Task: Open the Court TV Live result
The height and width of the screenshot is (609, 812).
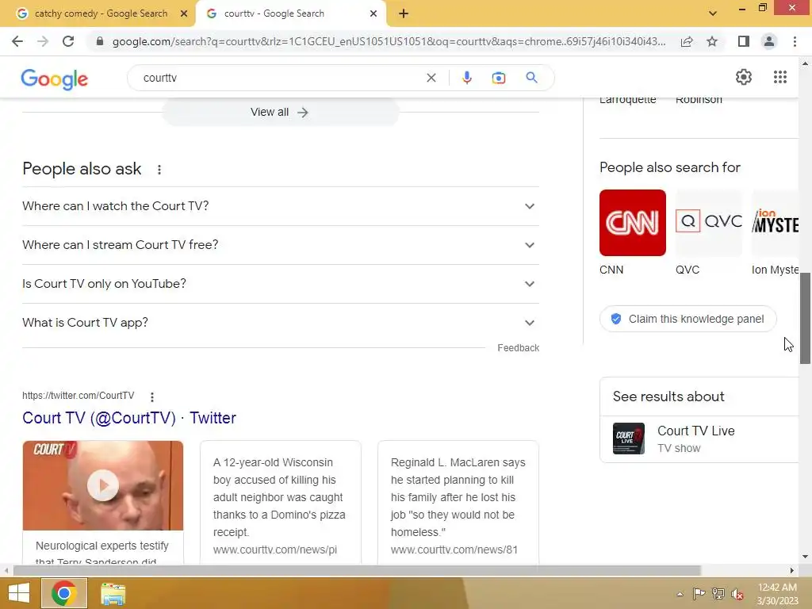Action: pyautogui.click(x=699, y=439)
